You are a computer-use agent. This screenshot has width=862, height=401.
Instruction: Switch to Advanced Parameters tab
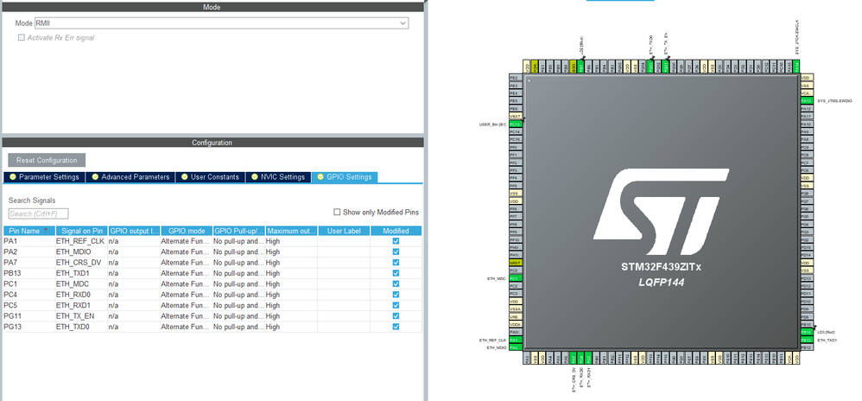(130, 177)
